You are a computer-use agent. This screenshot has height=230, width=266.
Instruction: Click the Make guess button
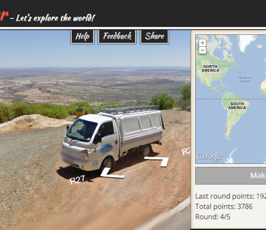click(231, 176)
